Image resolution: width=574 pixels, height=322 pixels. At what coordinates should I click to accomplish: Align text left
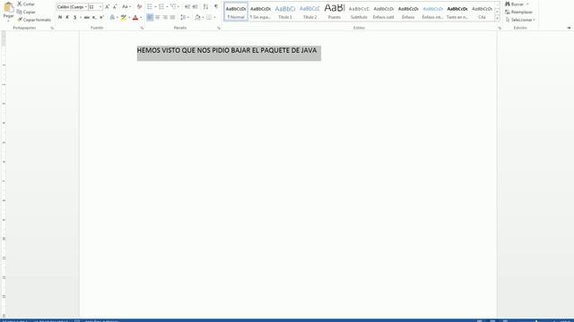(150, 17)
